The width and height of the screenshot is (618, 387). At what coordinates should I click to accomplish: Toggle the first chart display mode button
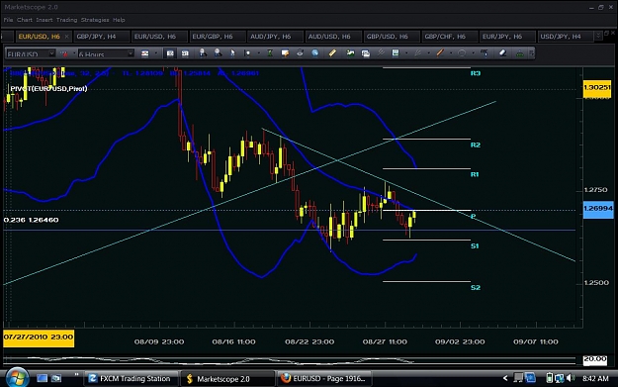click(170, 53)
